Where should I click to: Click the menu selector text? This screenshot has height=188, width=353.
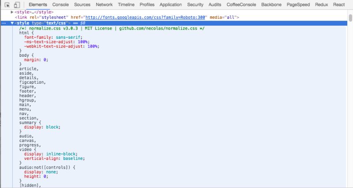pyautogui.click(x=25, y=109)
